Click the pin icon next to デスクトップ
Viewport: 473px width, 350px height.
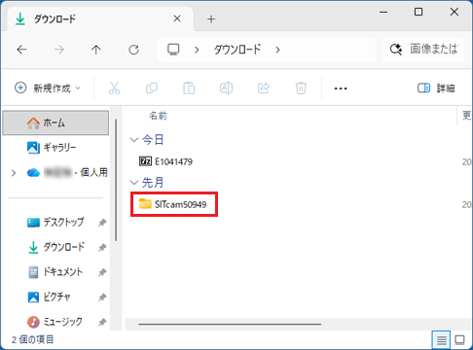[x=102, y=223]
